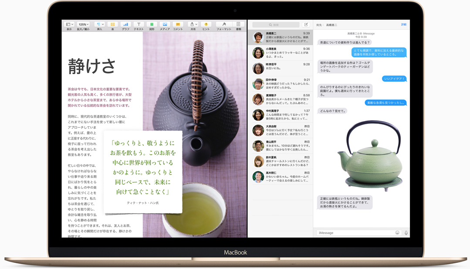The height and width of the screenshot is (269, 470).
Task: Click the メディア media toolbar icon
Action: pos(165,24)
